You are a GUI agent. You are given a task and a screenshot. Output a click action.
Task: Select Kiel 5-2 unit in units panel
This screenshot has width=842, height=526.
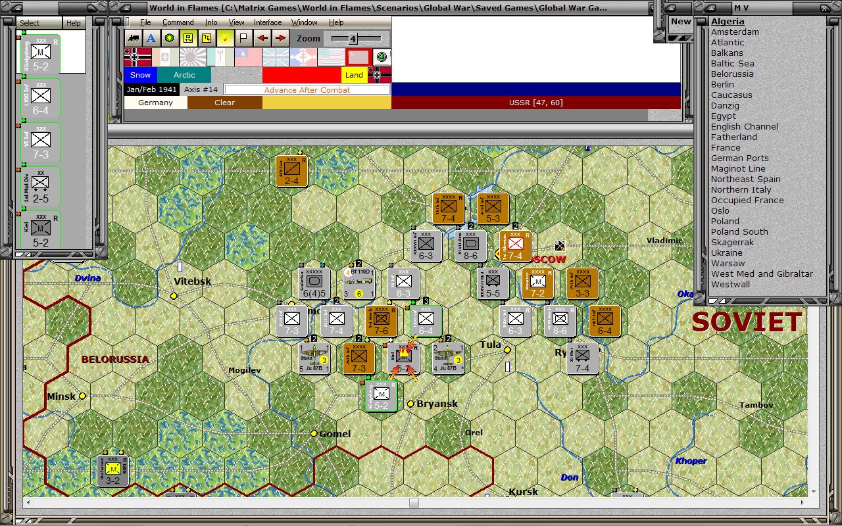coord(41,229)
